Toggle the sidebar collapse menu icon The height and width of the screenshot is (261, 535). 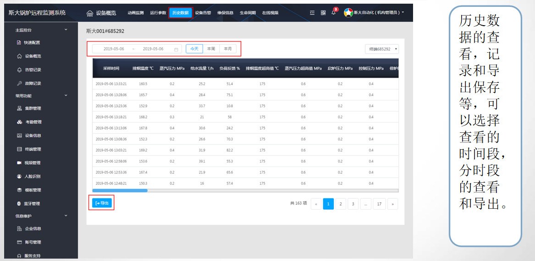coord(312,12)
